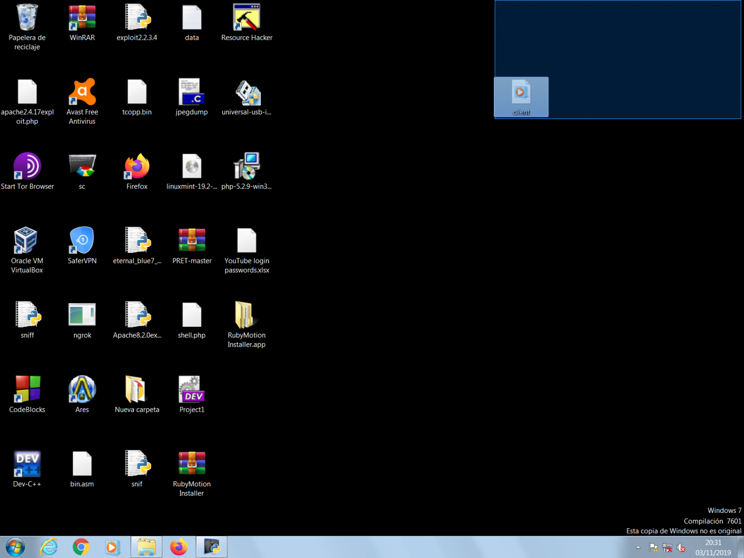Open the muted volume tray icon
Viewport: 744px width, 558px height.
tap(682, 548)
